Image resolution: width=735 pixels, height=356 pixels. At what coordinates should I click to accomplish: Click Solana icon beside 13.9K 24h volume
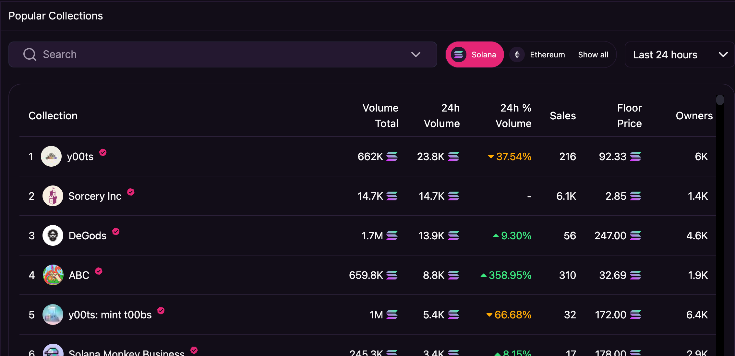pos(453,236)
